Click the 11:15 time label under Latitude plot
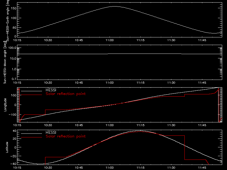The height and width of the screenshot is (170, 227). point(140,168)
